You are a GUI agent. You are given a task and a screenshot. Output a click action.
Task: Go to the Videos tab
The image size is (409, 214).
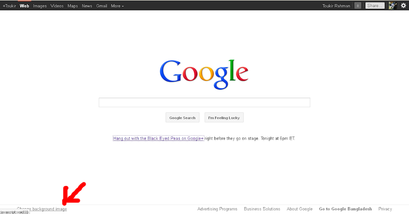pyautogui.click(x=57, y=6)
